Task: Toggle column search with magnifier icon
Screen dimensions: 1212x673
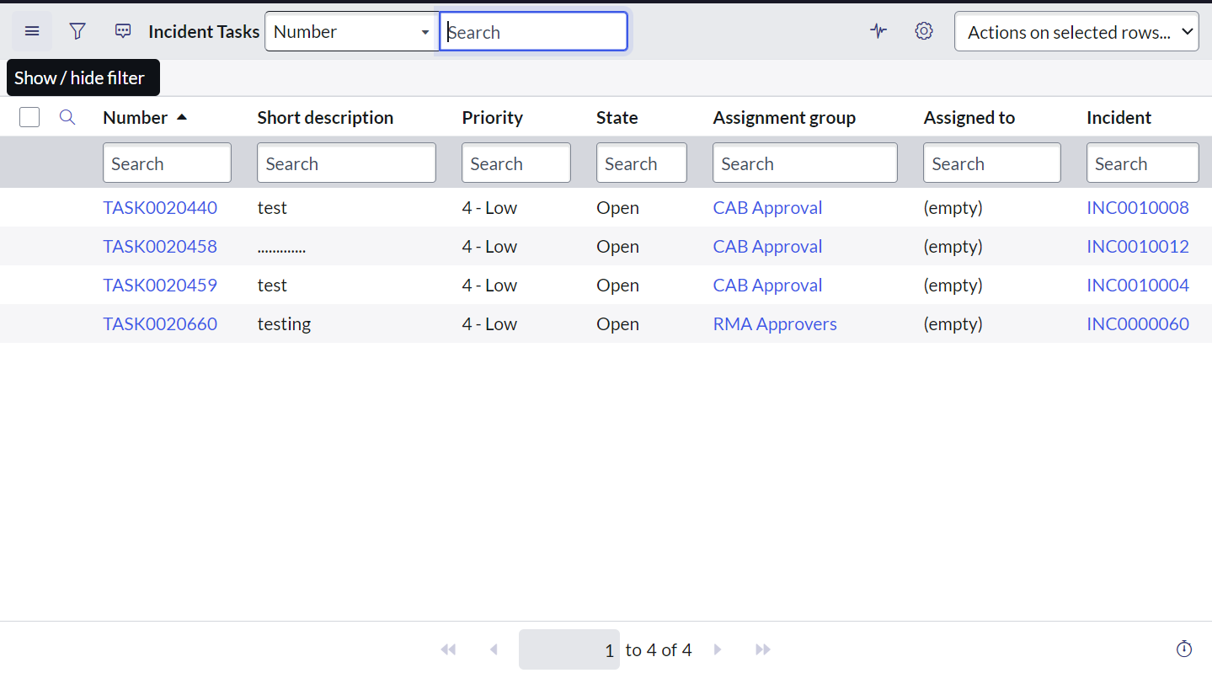Action: [67, 117]
